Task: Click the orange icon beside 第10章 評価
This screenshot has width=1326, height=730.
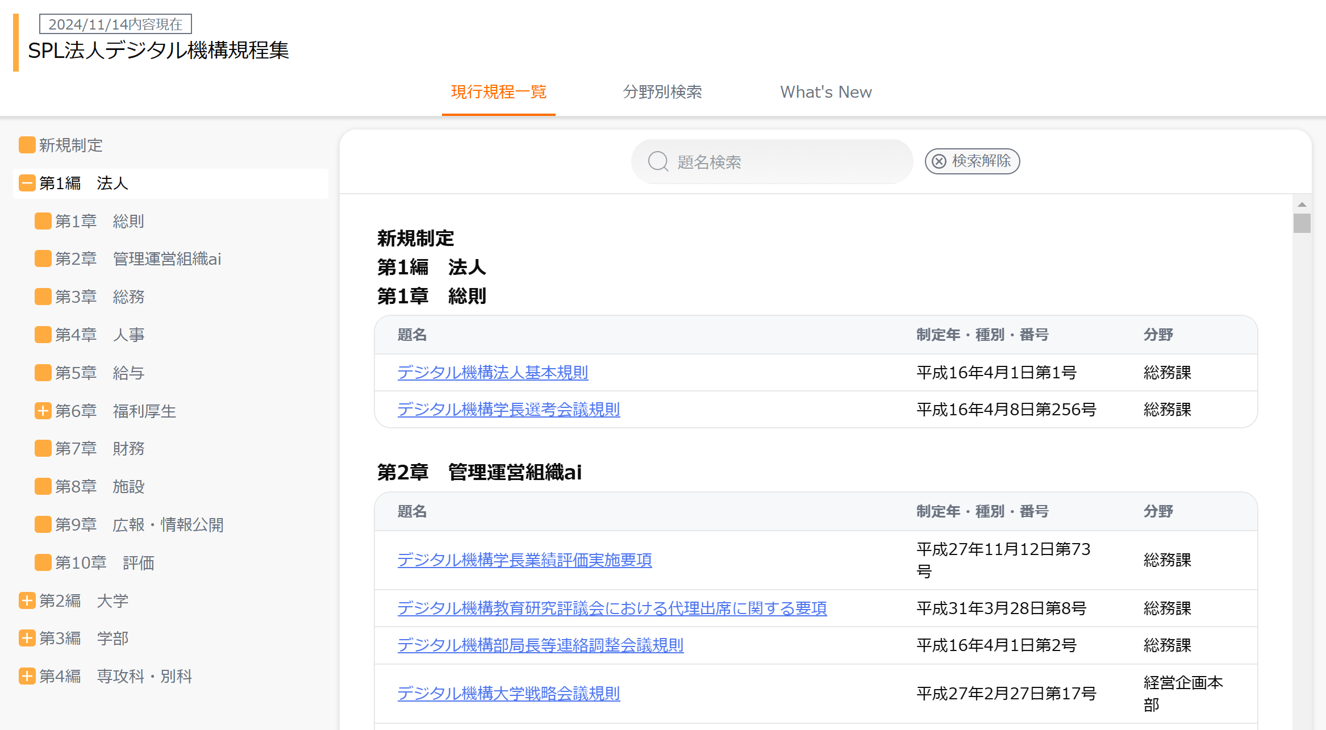Action: [x=43, y=562]
